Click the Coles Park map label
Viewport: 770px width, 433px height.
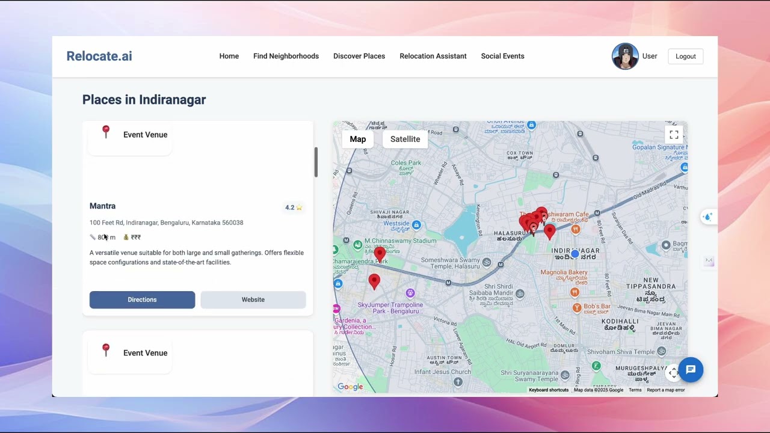(x=406, y=163)
